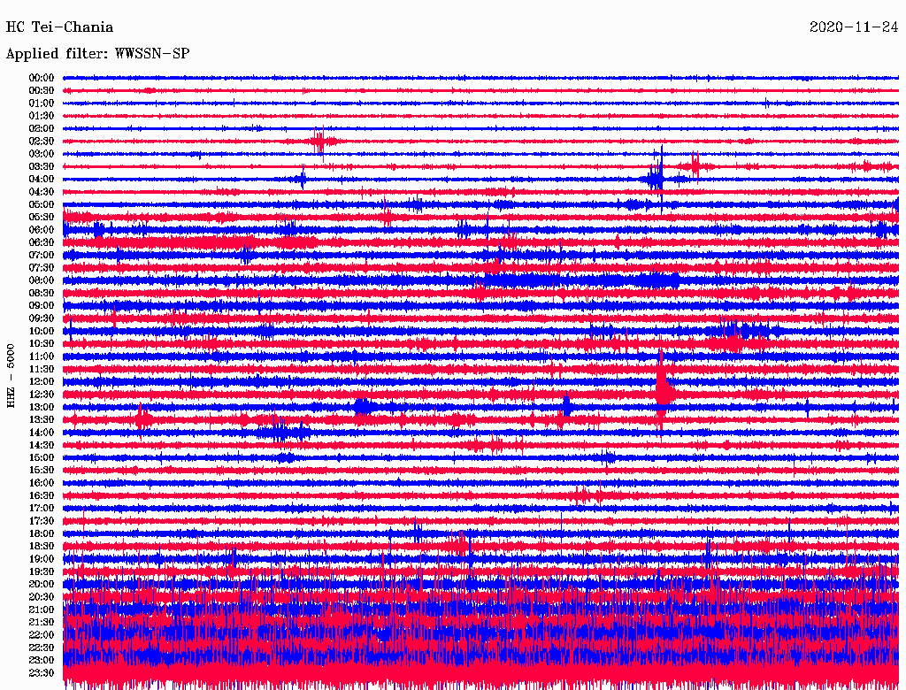Screen dimensions: 906x690
Task: Select the 22:00 time label
Action: click(x=42, y=635)
